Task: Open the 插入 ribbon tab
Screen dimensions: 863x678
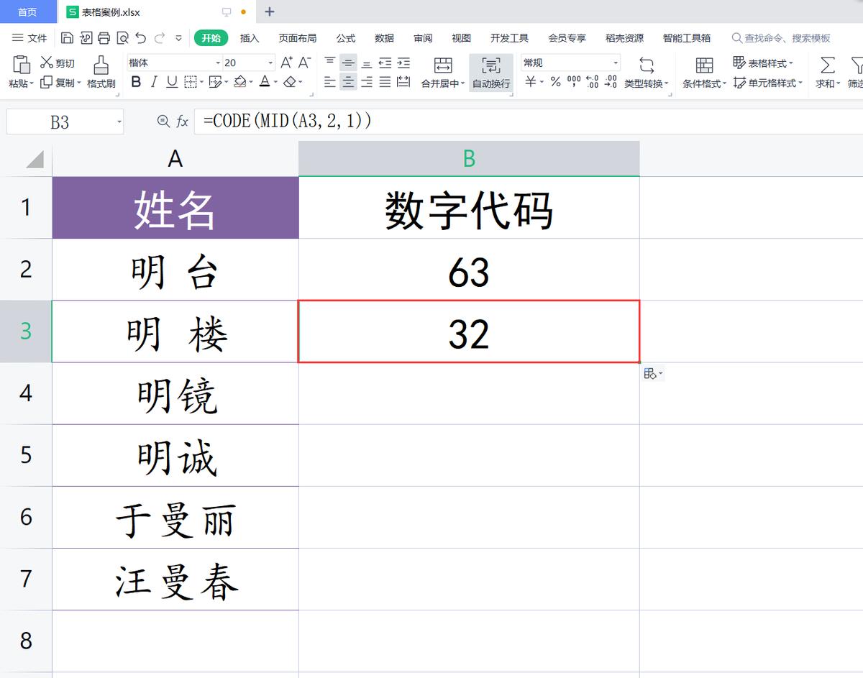Action: [x=250, y=38]
